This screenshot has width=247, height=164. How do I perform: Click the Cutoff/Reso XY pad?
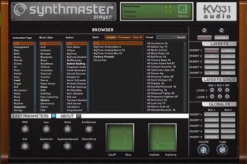pyautogui.click(x=120, y=138)
